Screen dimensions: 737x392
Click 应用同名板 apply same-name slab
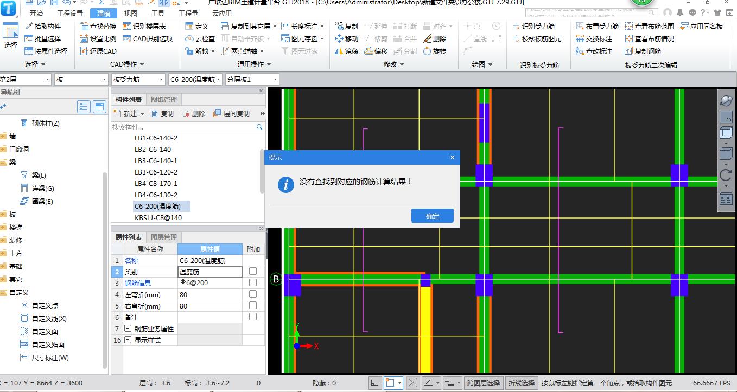[701, 26]
